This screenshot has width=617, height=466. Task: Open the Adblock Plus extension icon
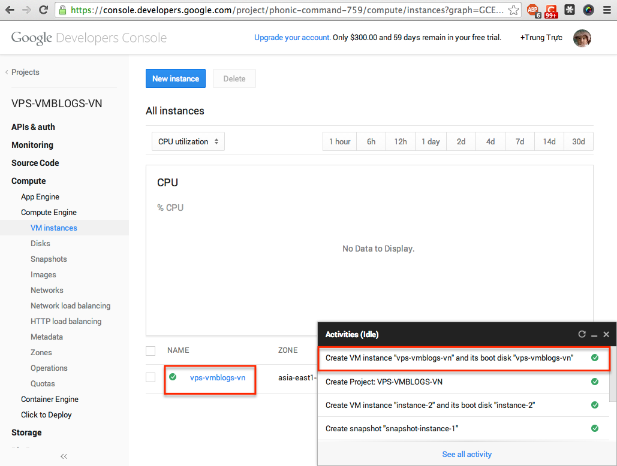coord(532,10)
